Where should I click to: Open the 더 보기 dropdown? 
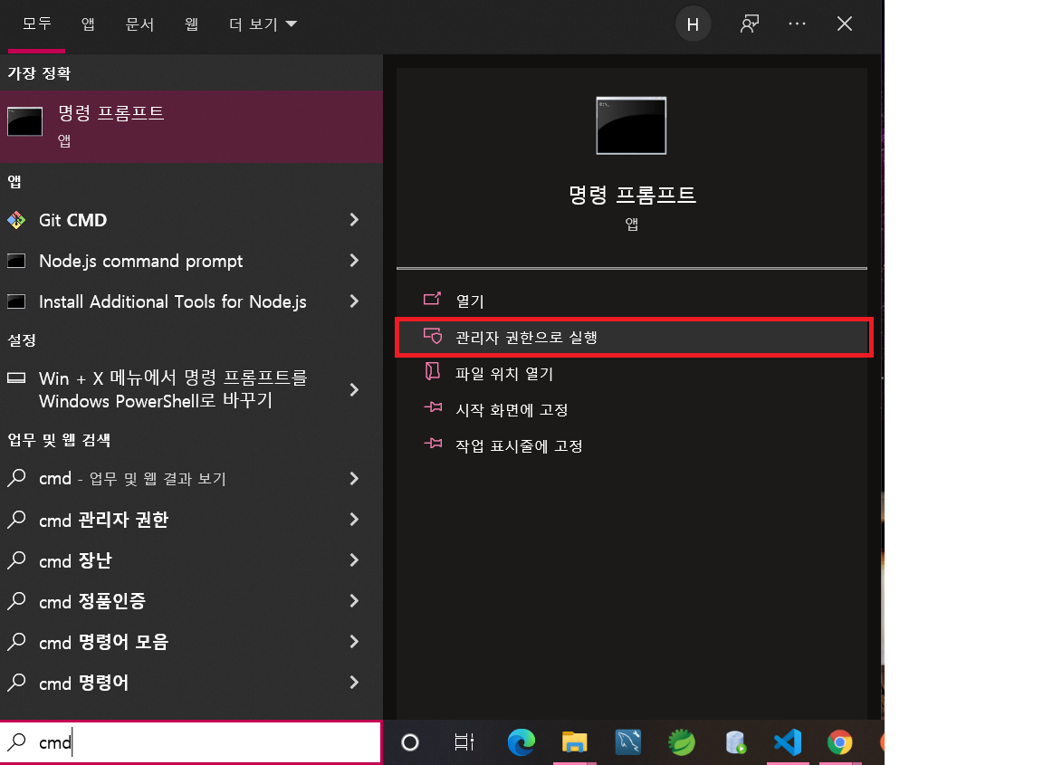(x=263, y=24)
